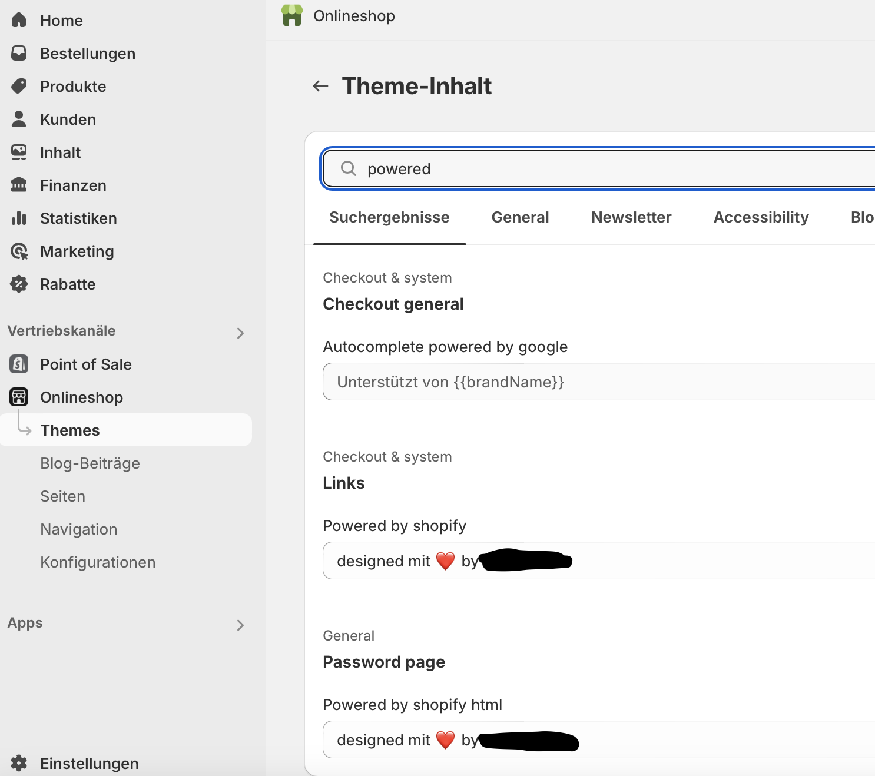Open Blog-Beiträge in the sidebar
Screen dimensions: 875x776
point(90,463)
